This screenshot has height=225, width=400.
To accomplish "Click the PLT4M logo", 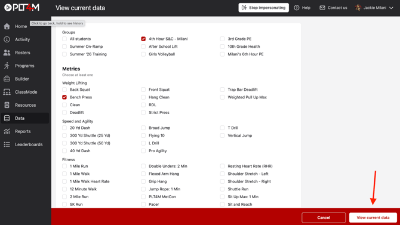I will tap(21, 8).
